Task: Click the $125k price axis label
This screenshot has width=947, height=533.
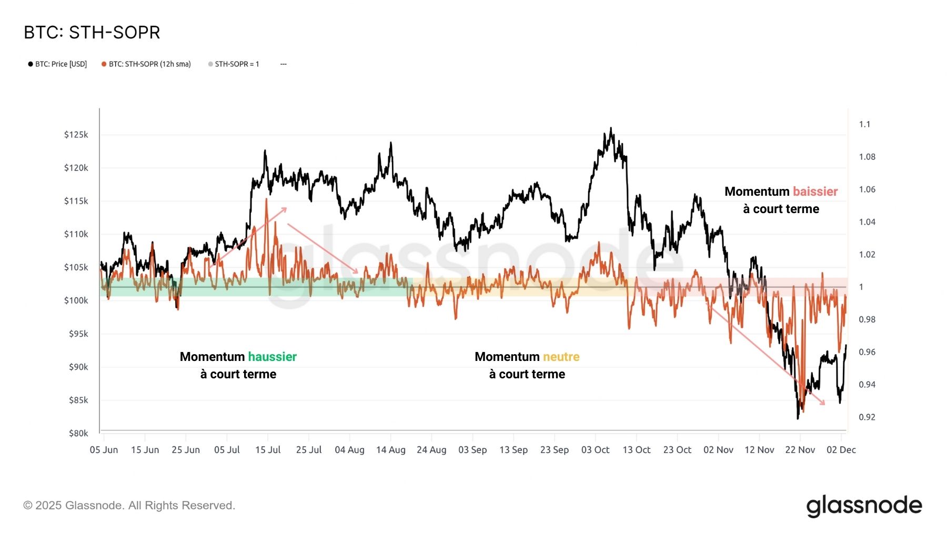Action: 76,135
